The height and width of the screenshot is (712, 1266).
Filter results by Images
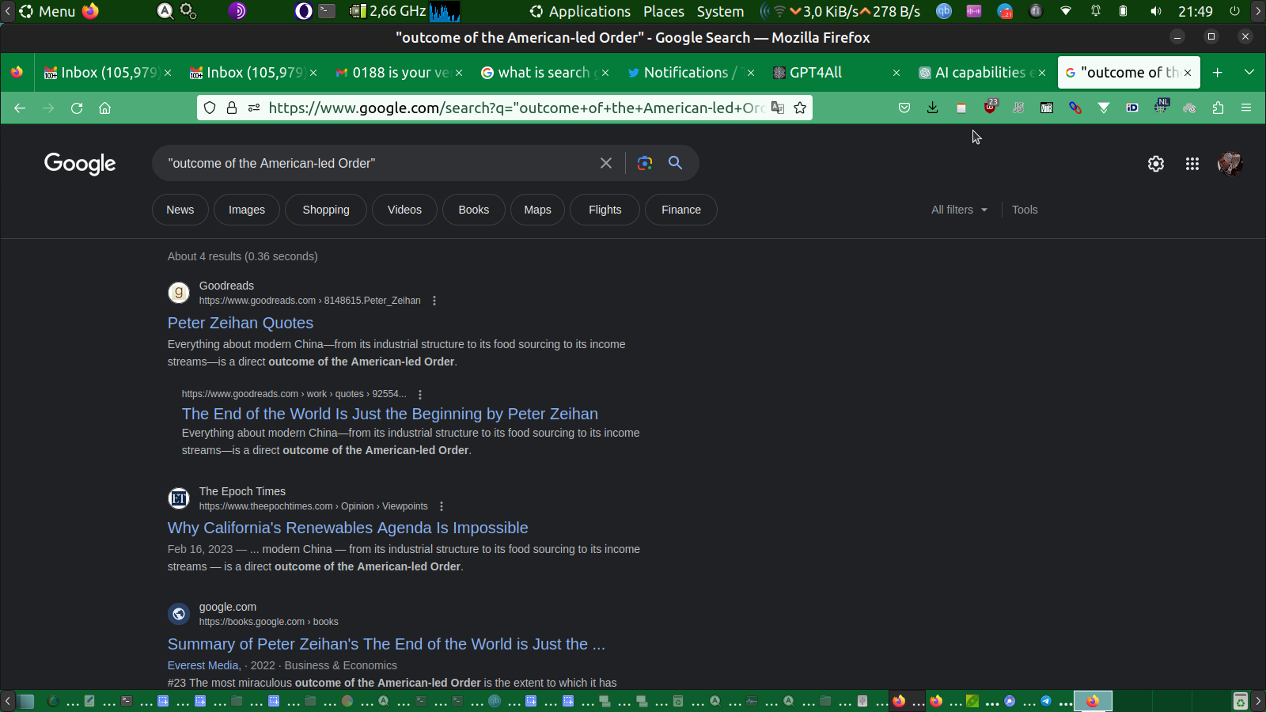pos(247,210)
